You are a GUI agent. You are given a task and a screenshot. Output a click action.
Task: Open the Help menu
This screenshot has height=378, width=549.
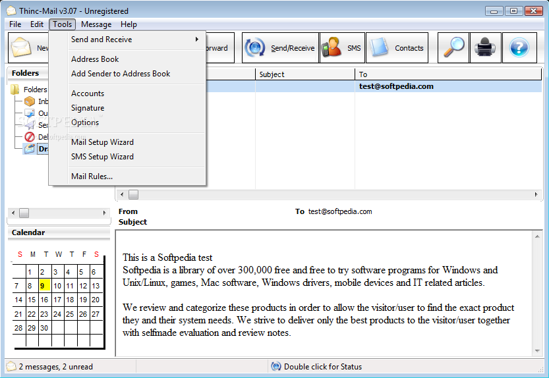tap(129, 24)
